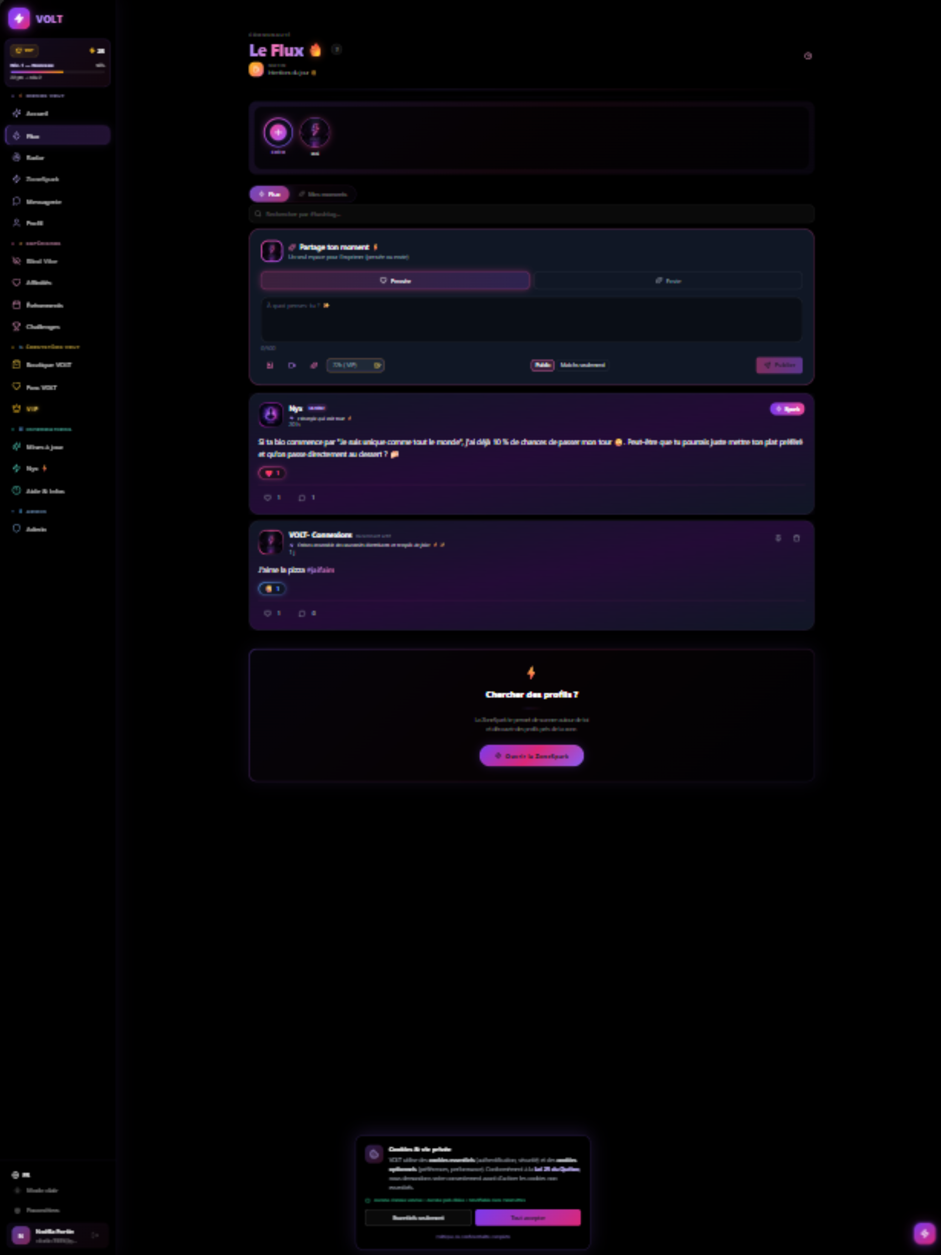Log out using the icon beside the user name

(95, 1235)
